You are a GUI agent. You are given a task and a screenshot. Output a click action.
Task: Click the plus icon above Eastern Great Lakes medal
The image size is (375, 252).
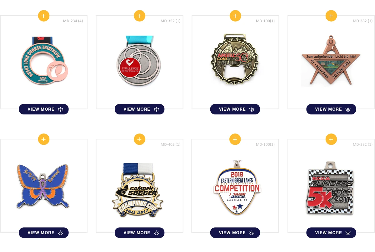[235, 139]
